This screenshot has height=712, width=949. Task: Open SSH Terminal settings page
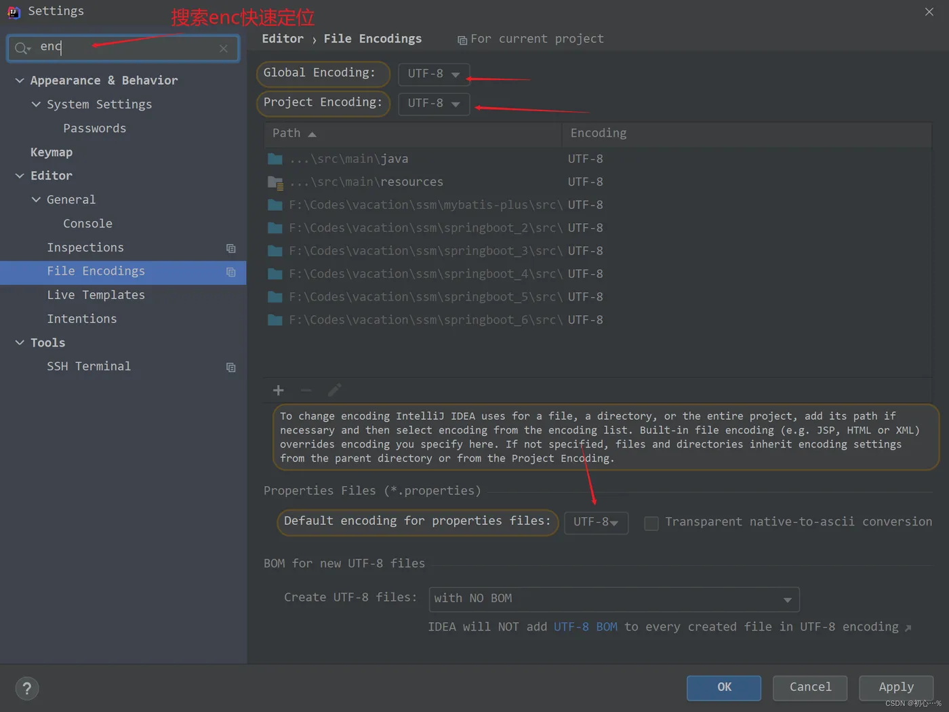89,366
